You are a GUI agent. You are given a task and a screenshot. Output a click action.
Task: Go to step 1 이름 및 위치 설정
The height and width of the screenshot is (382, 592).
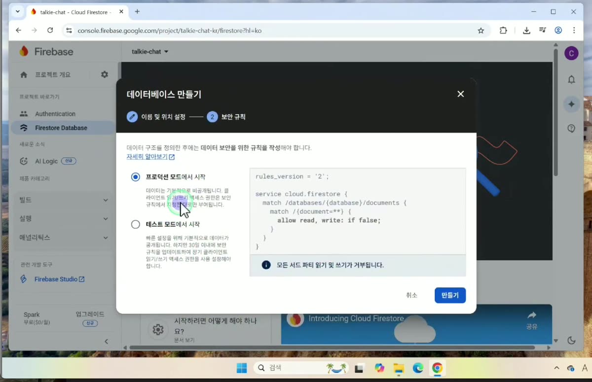[x=156, y=117]
